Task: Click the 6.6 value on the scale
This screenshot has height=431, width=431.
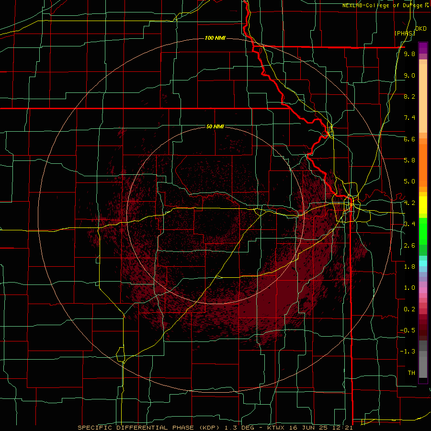Action: [x=409, y=139]
